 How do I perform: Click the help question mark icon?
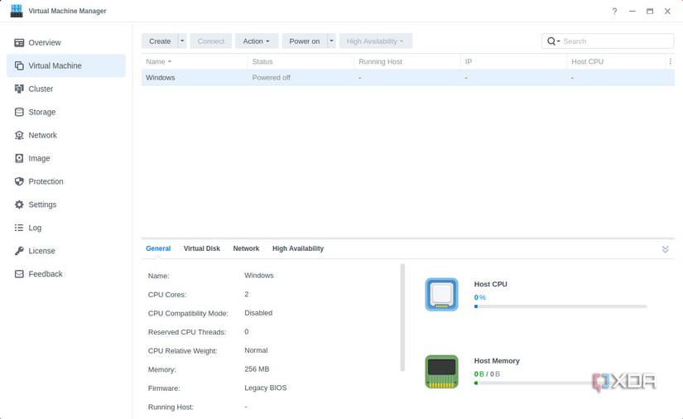(x=614, y=12)
